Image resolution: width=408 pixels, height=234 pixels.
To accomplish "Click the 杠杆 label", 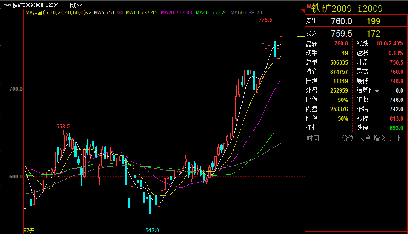I will (312, 128).
